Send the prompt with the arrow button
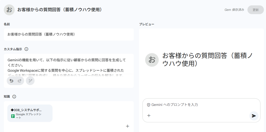 point(254,116)
